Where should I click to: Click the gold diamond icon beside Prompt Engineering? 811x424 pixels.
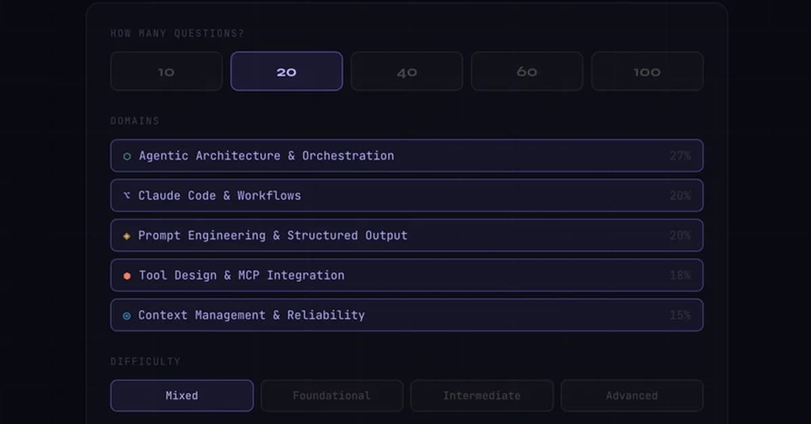tap(126, 235)
